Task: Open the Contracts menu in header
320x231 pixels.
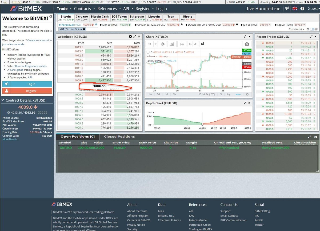Action: click(x=82, y=9)
